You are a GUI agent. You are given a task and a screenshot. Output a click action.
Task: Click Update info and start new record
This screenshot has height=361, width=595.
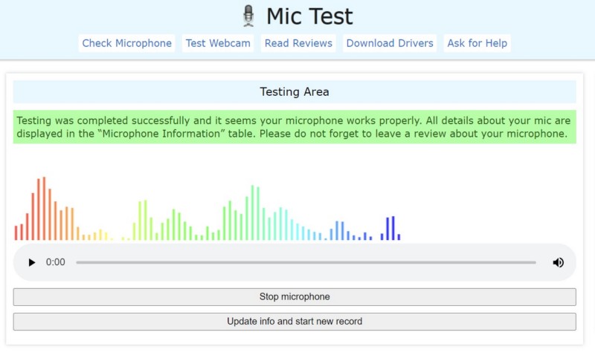point(295,322)
